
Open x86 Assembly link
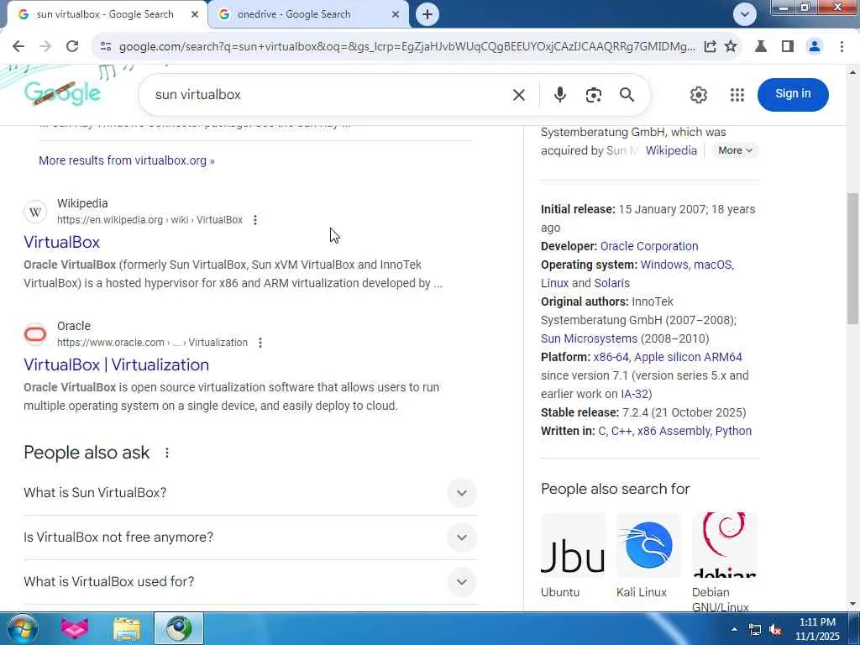674,431
